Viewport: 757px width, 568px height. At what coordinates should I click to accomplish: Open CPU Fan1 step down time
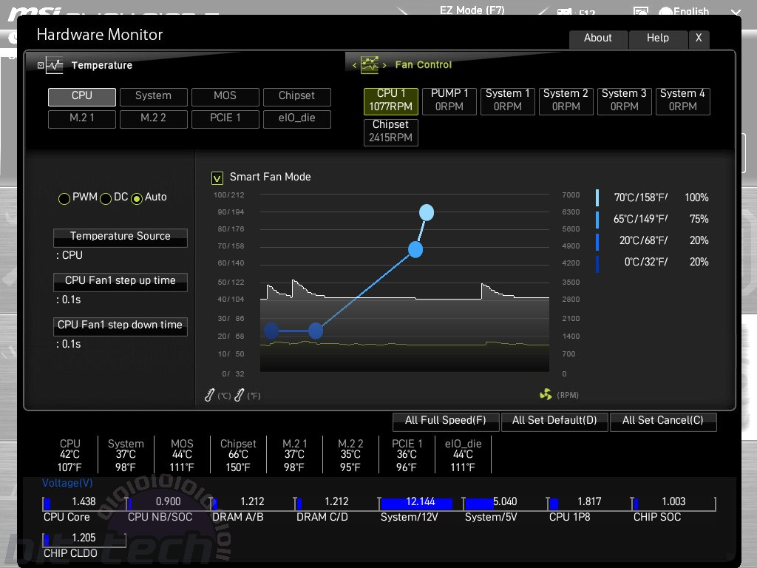point(120,326)
